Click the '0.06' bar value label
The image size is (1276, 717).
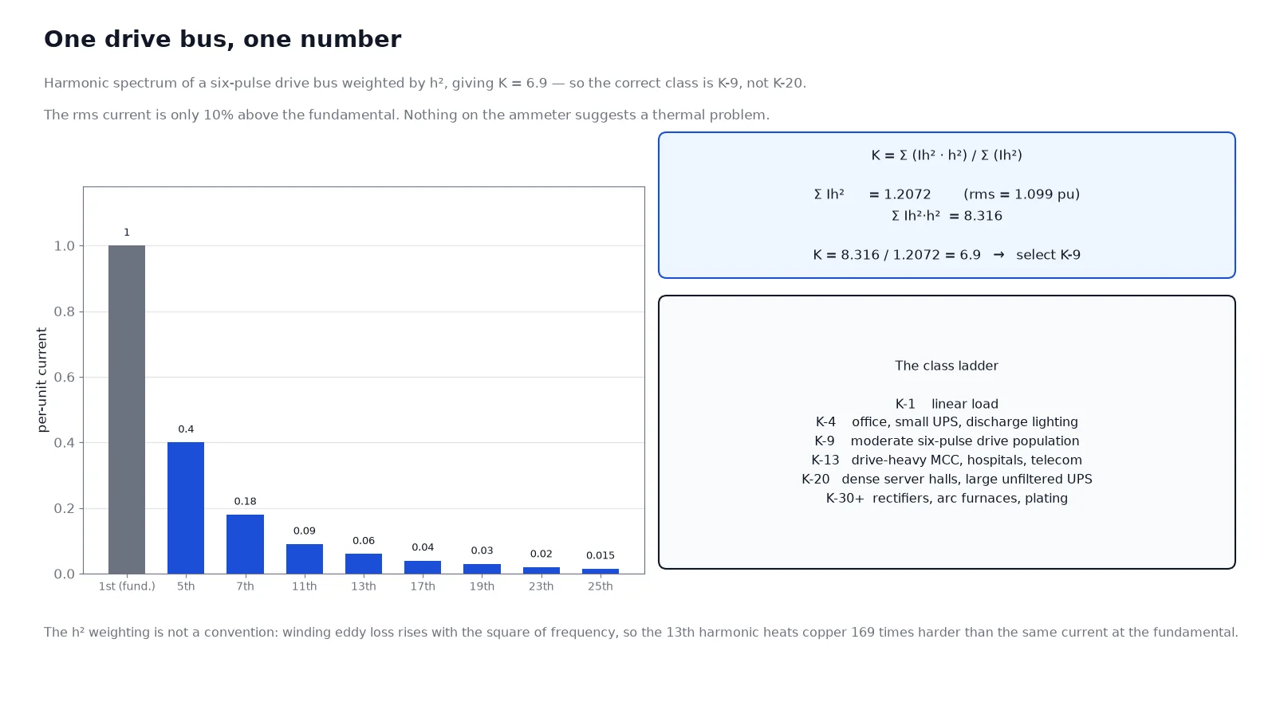364,541
